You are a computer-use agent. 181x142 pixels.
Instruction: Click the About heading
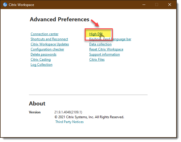pos(37,103)
